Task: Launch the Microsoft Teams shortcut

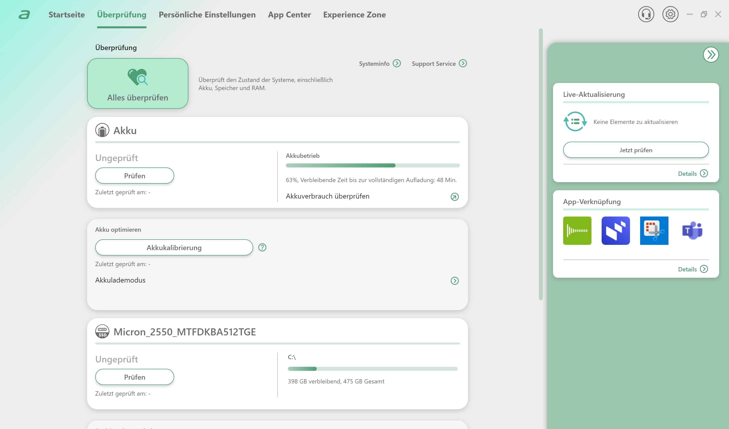Action: tap(692, 230)
